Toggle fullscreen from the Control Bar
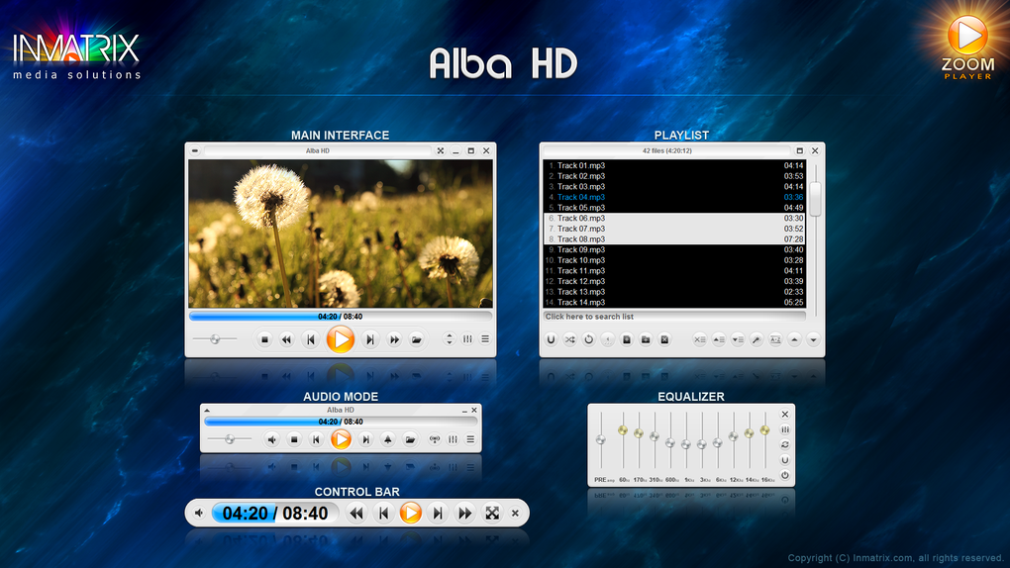Viewport: 1010px width, 568px height. pyautogui.click(x=492, y=514)
